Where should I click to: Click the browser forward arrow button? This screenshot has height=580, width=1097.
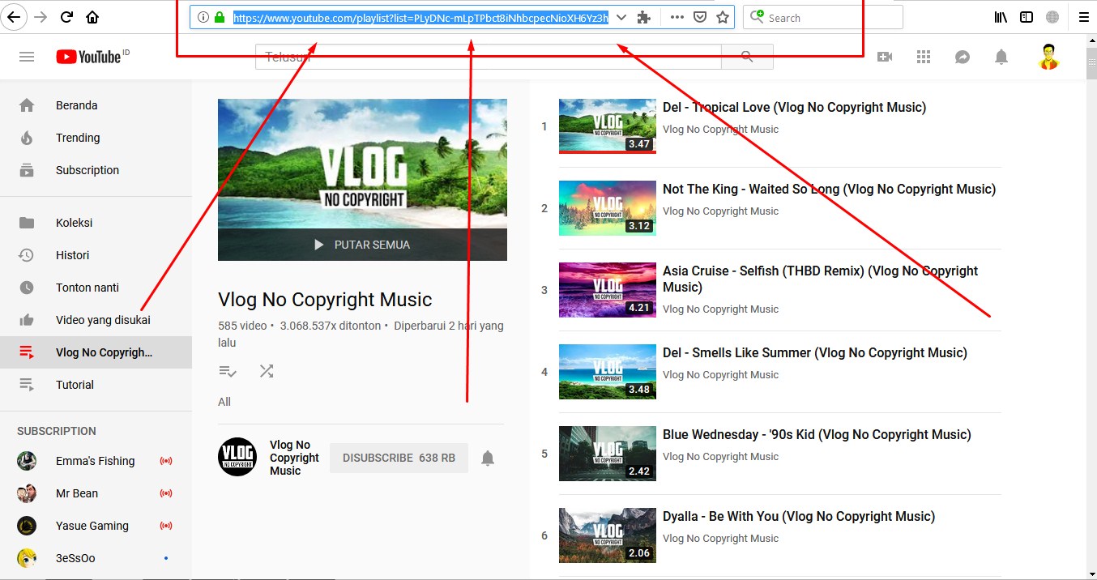[41, 17]
